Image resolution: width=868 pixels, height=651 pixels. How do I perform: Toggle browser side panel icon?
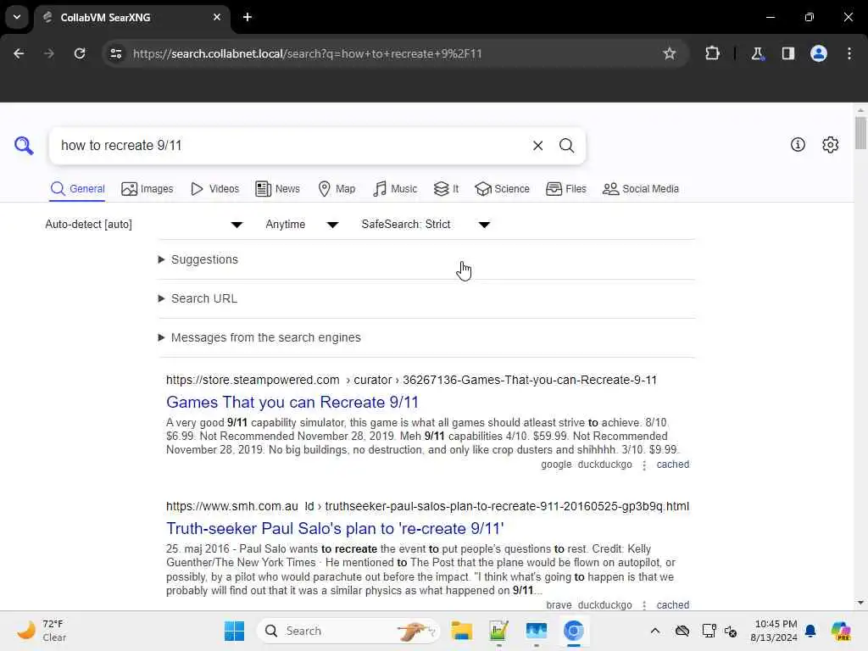click(x=788, y=53)
